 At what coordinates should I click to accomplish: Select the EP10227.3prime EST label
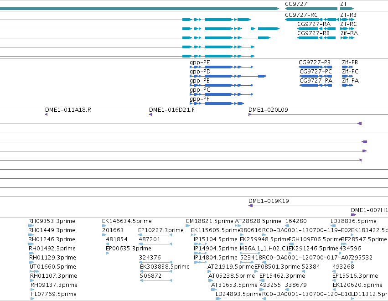161,230
